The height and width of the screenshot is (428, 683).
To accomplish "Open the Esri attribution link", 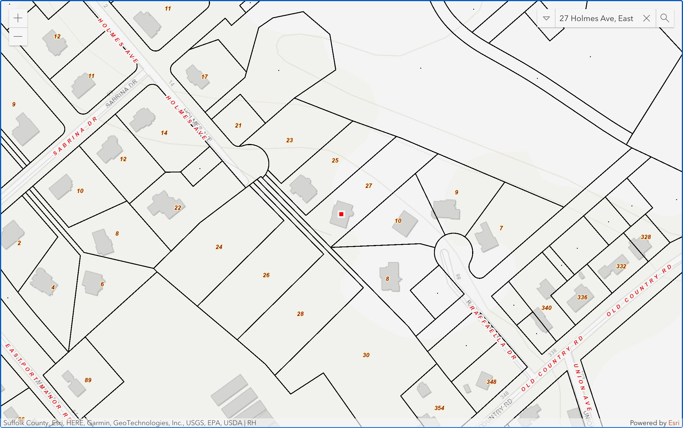I will tap(674, 423).
